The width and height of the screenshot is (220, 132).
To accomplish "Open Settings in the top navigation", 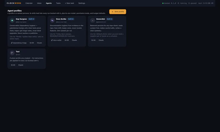I will click(82, 3).
